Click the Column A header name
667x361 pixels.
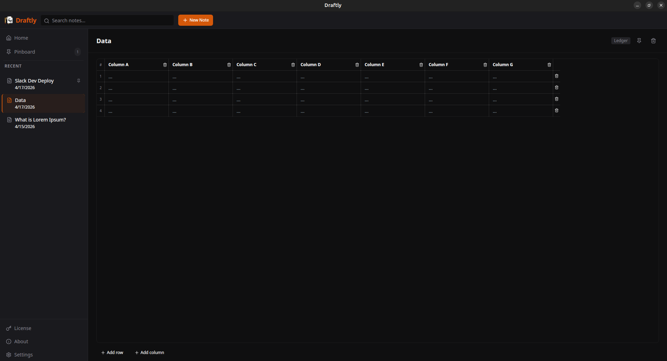118,65
